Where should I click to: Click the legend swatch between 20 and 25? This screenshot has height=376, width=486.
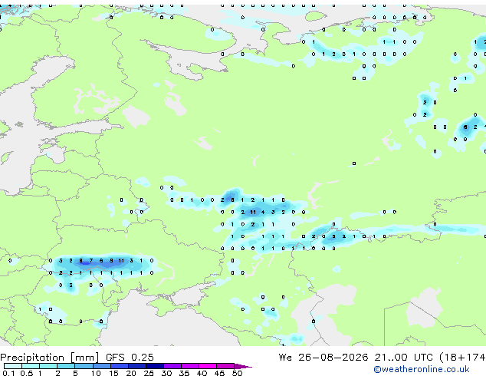pyautogui.click(x=136, y=366)
